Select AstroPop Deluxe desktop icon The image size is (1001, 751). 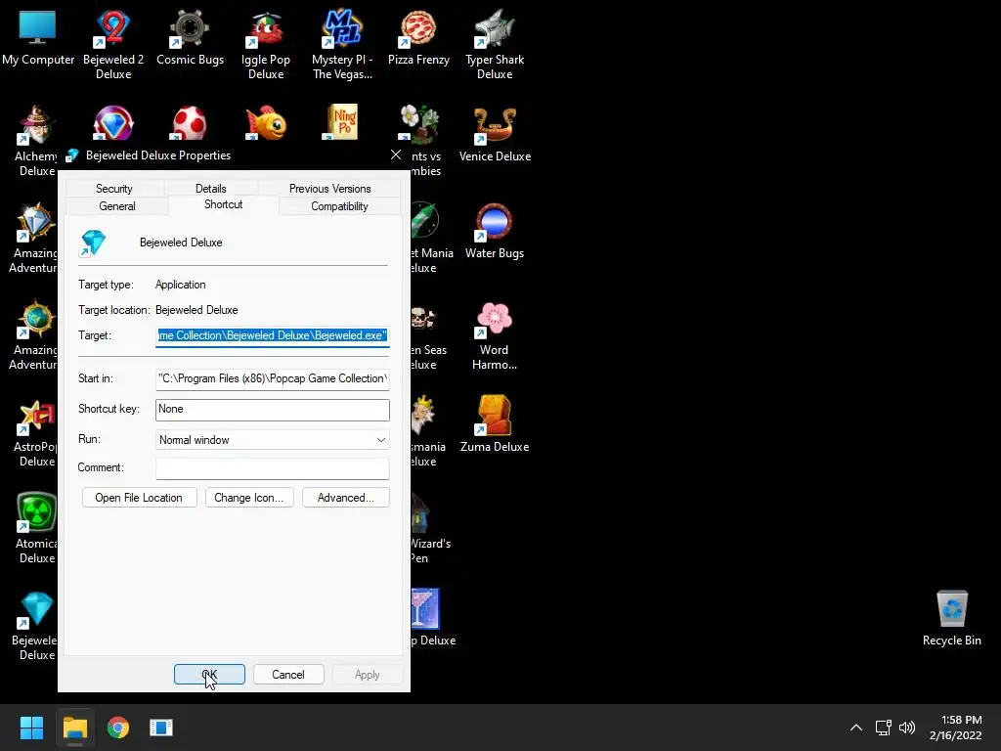(36, 416)
